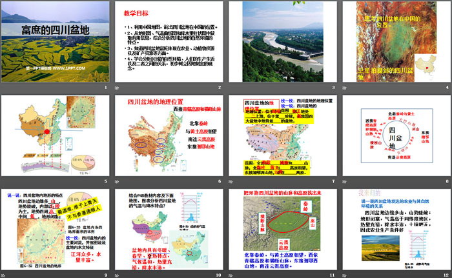Click slide number 2 label
Image resolution: width=452 pixels, height=278 pixels.
click(x=220, y=87)
